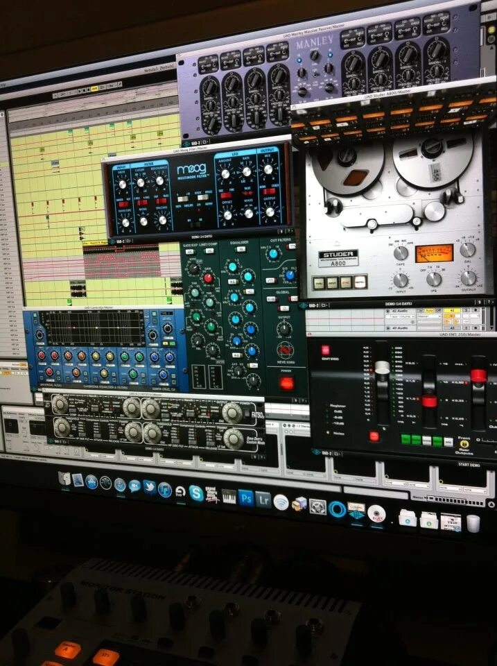497x666 pixels.
Task: Launch Photoshop from the Dock
Action: click(246, 498)
